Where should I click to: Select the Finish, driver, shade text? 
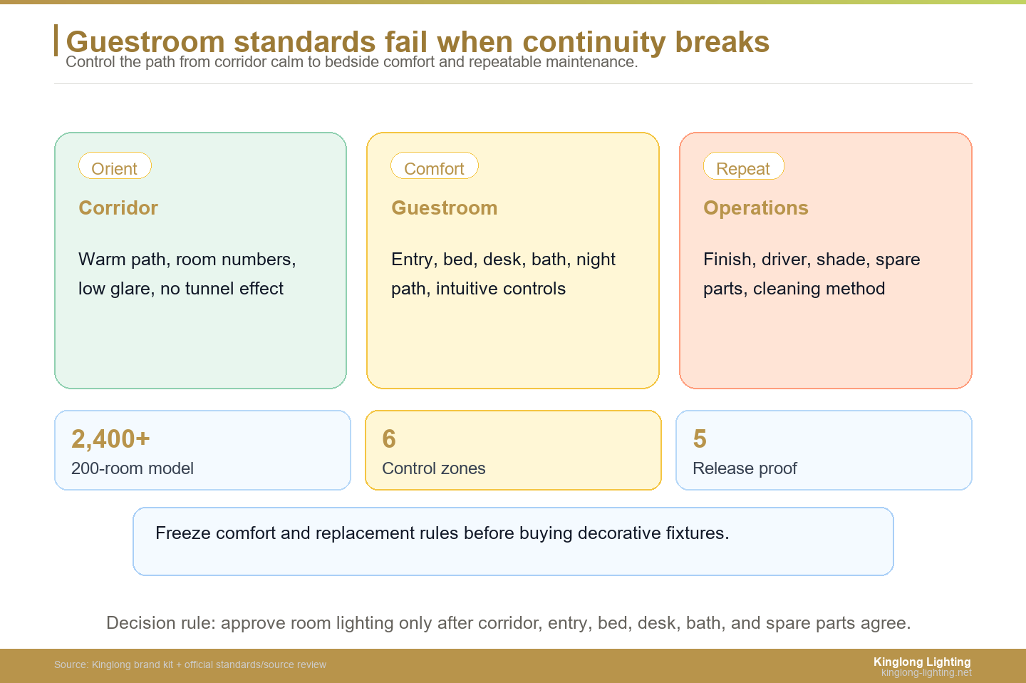click(812, 274)
